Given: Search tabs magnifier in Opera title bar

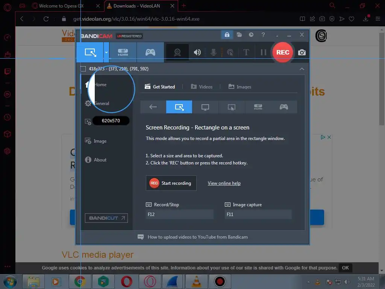Looking at the screenshot, I should tap(332, 5).
